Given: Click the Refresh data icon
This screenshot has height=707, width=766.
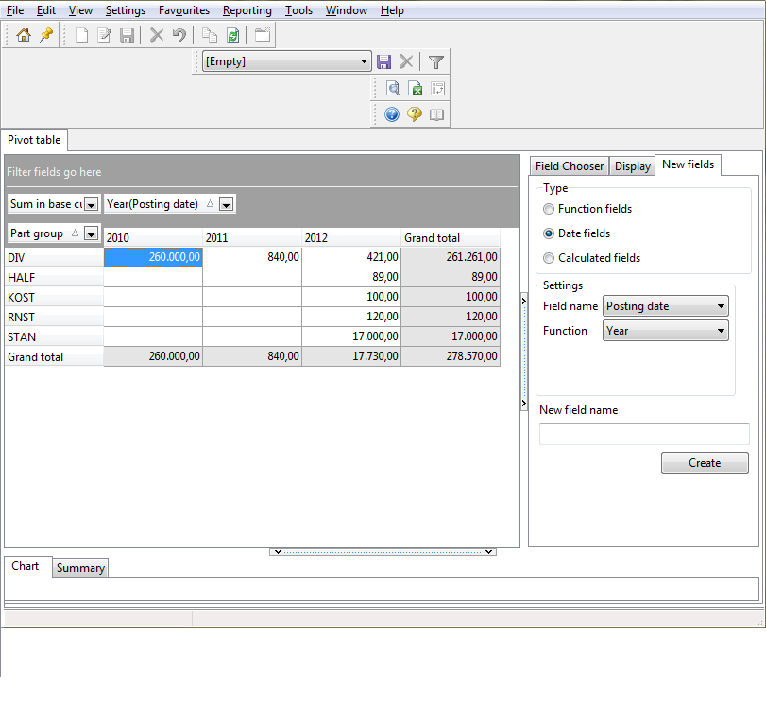Looking at the screenshot, I should pos(232,35).
